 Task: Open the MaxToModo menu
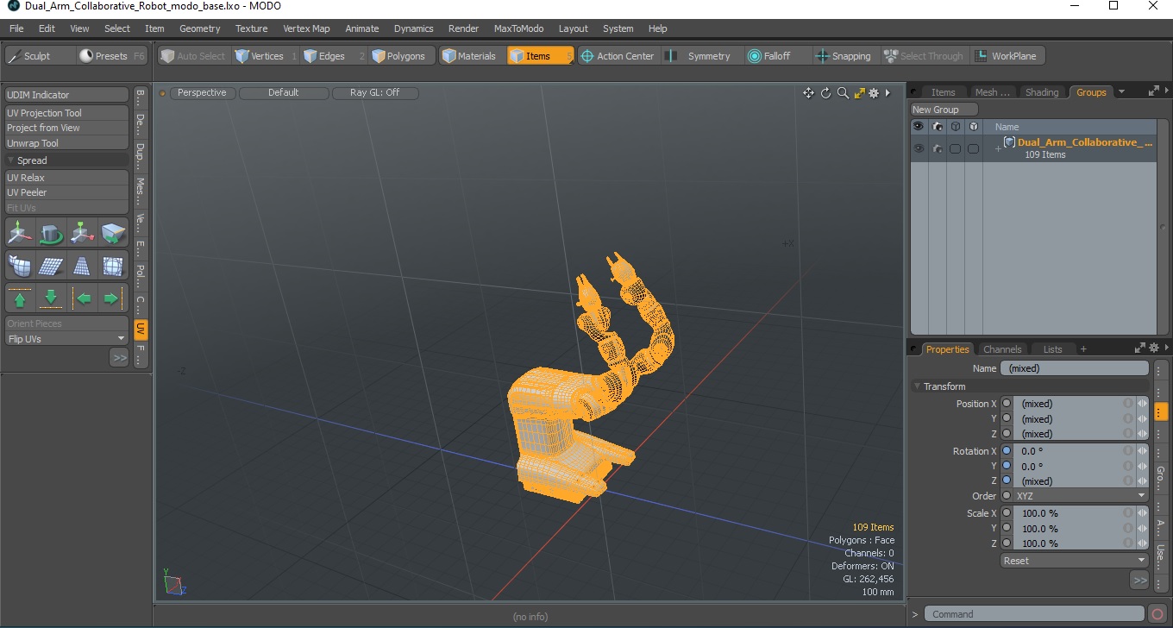tap(518, 28)
